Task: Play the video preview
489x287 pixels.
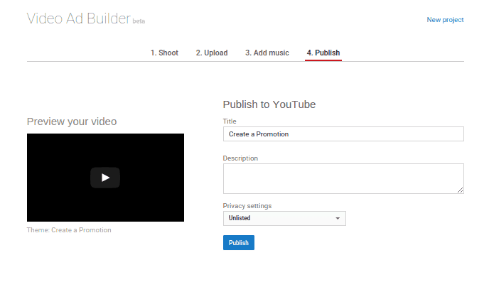Action: click(x=105, y=178)
